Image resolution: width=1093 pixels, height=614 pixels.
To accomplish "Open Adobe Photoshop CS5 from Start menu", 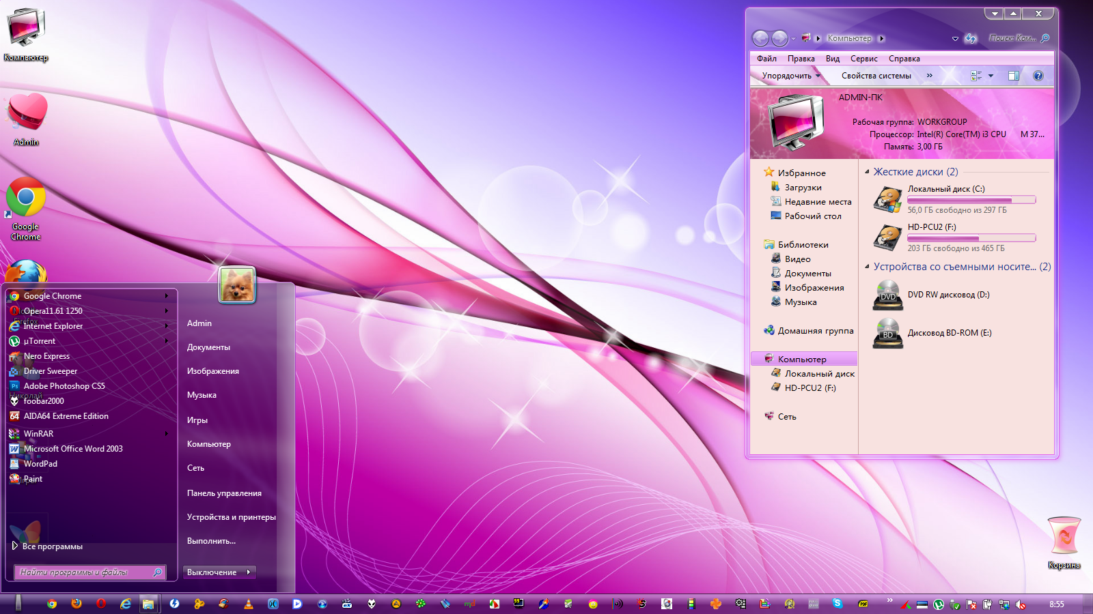I will [x=64, y=386].
